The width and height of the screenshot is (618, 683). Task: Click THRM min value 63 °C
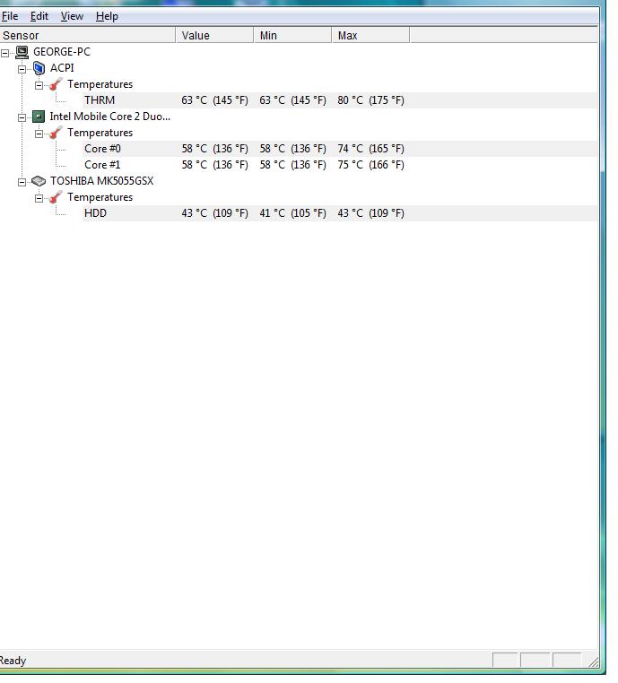pos(293,100)
